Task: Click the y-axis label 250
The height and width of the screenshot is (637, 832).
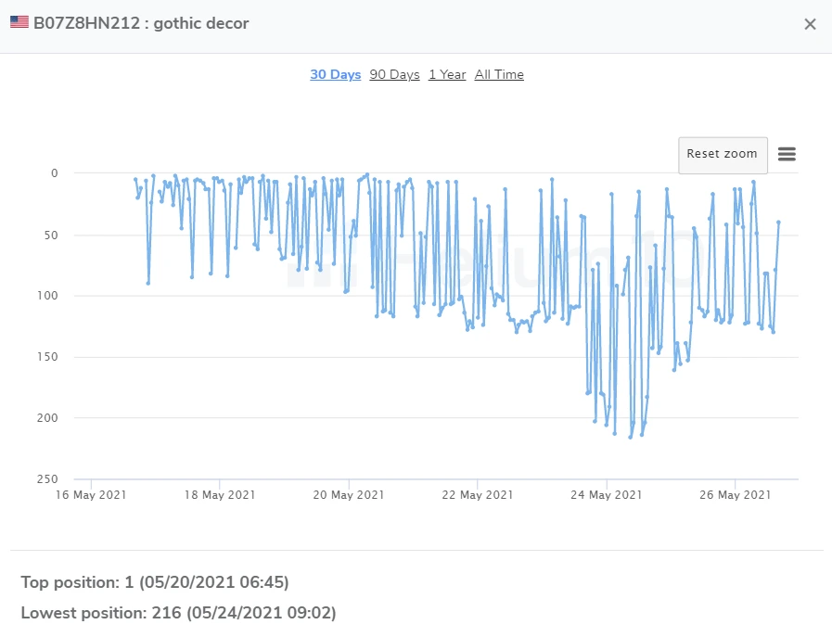Action: pyautogui.click(x=47, y=479)
